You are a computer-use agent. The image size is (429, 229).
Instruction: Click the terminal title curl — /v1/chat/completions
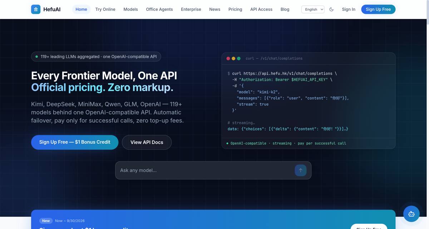click(274, 59)
